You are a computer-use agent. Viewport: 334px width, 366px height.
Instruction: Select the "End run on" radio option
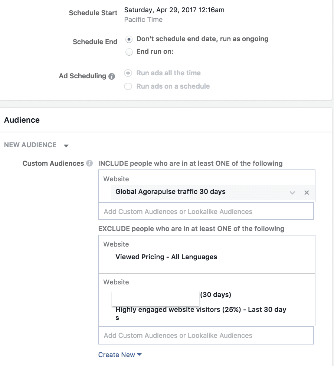pos(129,52)
